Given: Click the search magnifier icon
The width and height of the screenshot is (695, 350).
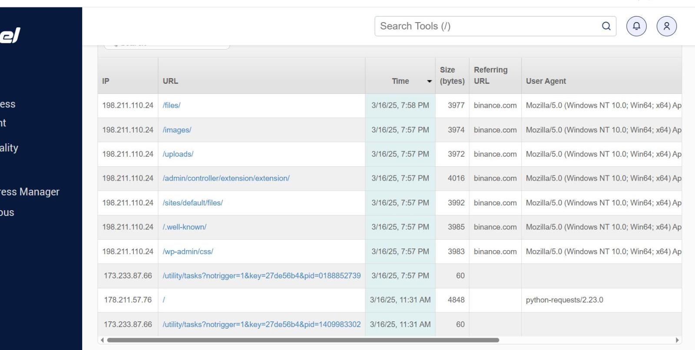Looking at the screenshot, I should click(606, 26).
